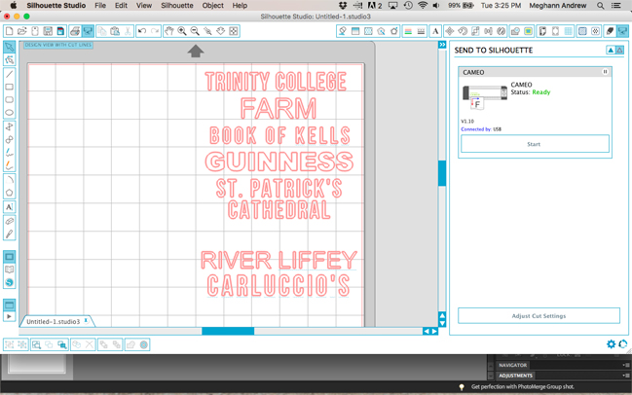Toggle the Select tool in left toolbar

tap(10, 47)
